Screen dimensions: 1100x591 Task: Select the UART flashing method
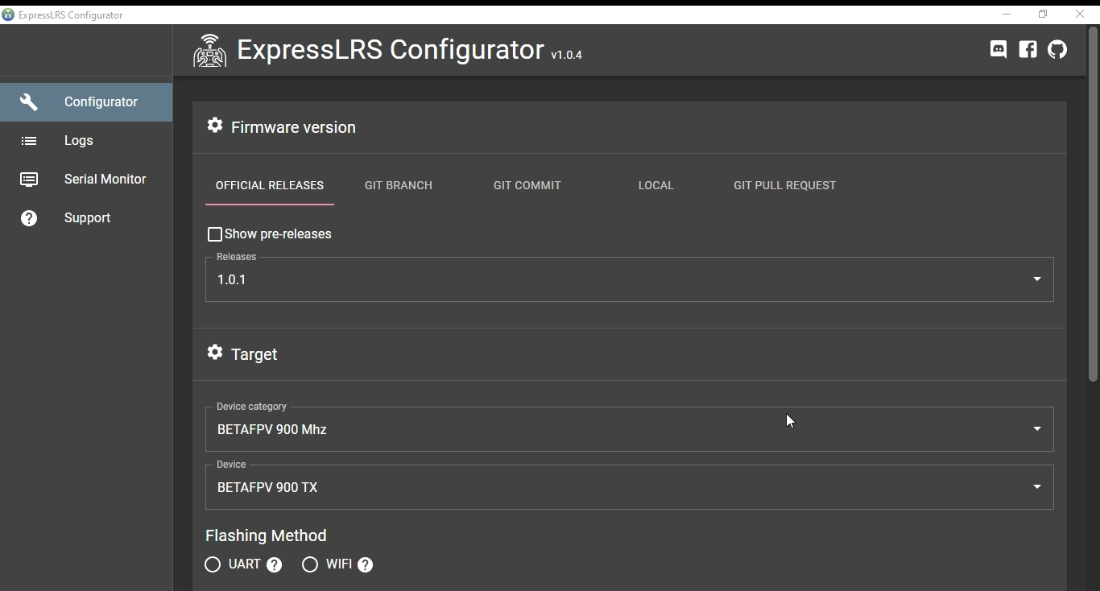click(x=213, y=564)
